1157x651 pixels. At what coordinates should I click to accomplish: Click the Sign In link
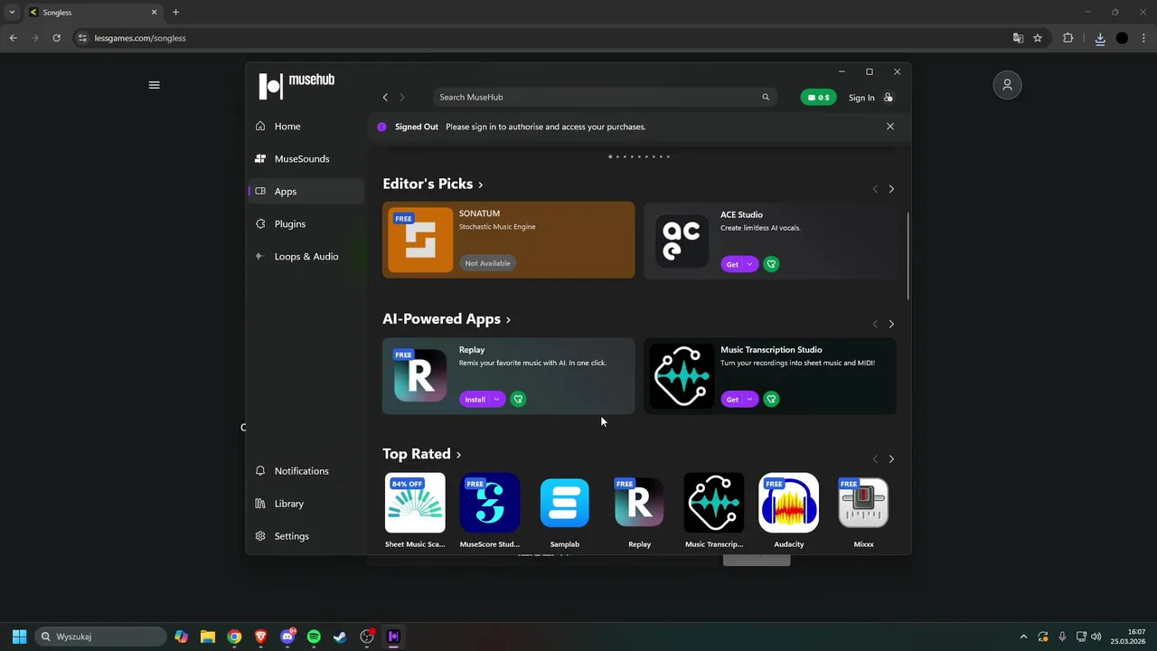point(861,98)
